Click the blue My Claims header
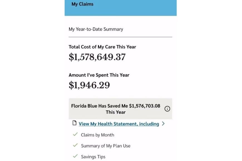 [82, 4]
